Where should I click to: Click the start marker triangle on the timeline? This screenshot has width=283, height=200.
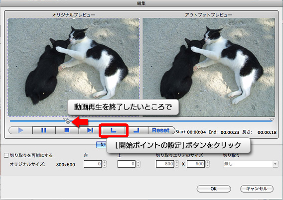[65, 119]
